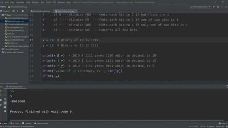
Task: Open the run configuration dropdown BitwiseOperators
Action: pos(200,7)
